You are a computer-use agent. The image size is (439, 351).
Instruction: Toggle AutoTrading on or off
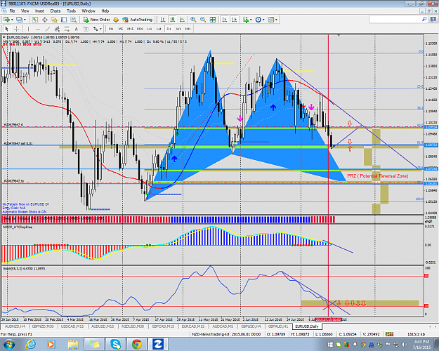click(x=138, y=20)
